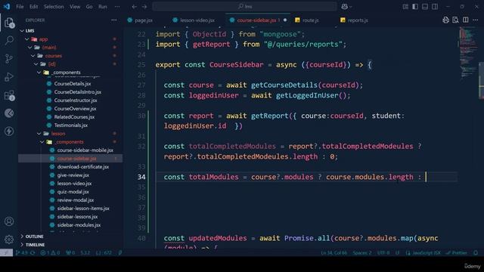
Task: Click the print icon in editor actions
Action: [x=445, y=20]
